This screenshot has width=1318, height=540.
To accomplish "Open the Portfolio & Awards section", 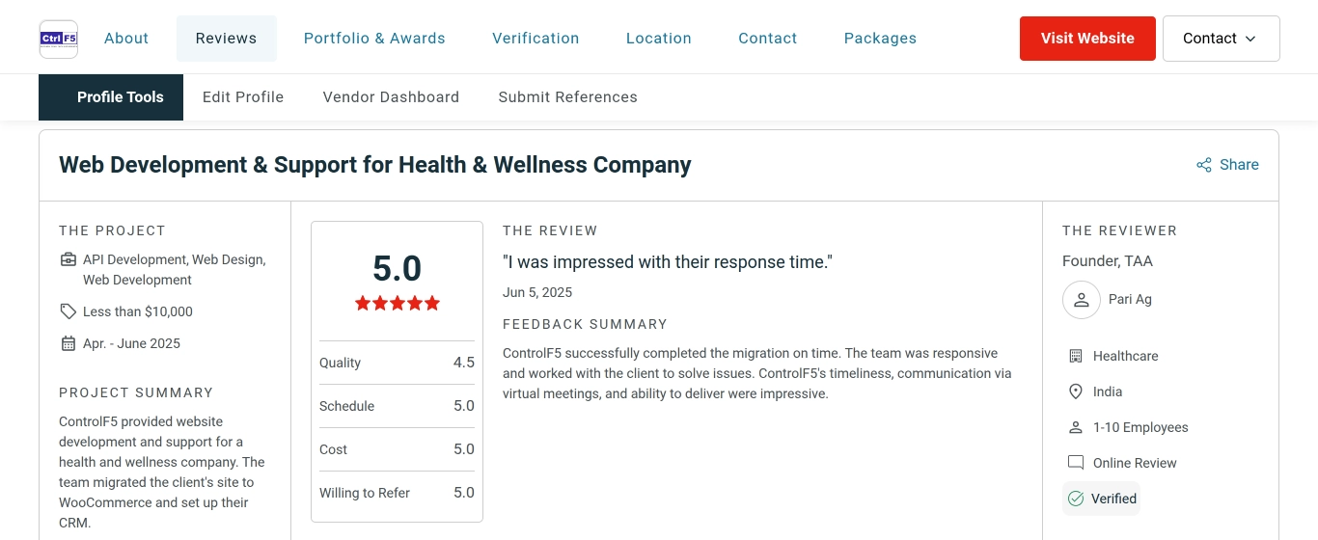I will tap(374, 39).
